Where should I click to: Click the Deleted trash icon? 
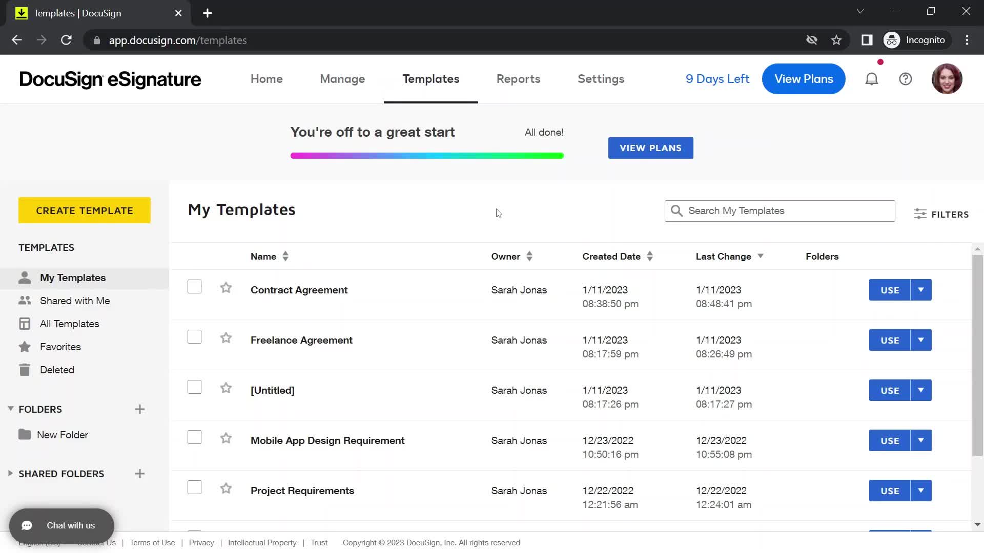pyautogui.click(x=25, y=370)
